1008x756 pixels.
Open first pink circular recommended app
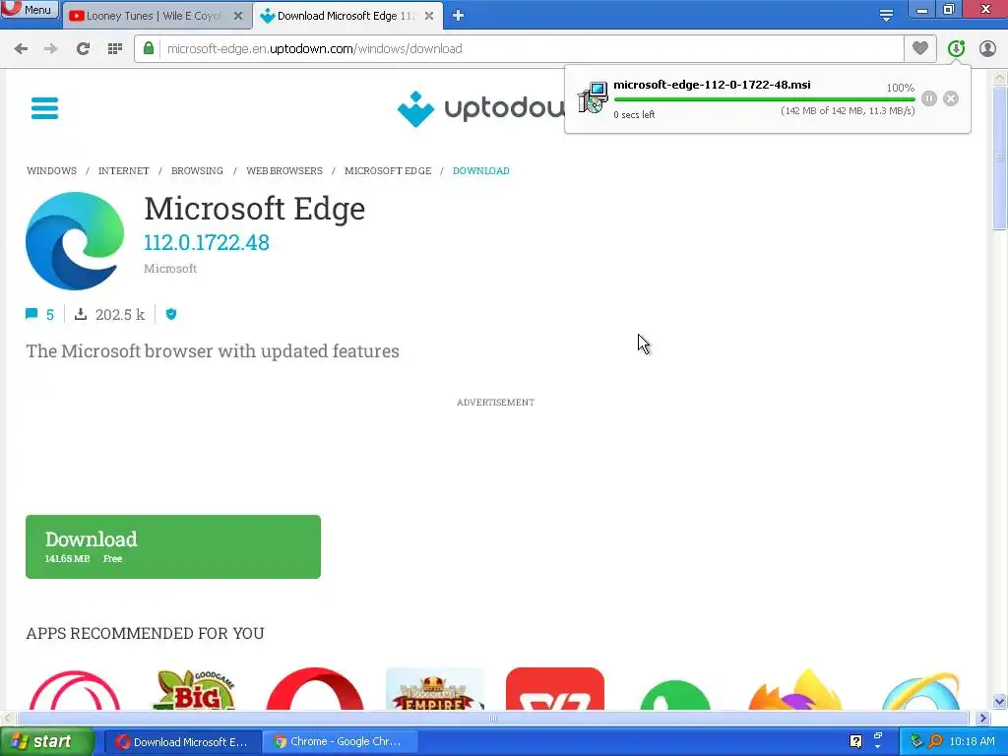[x=74, y=690]
